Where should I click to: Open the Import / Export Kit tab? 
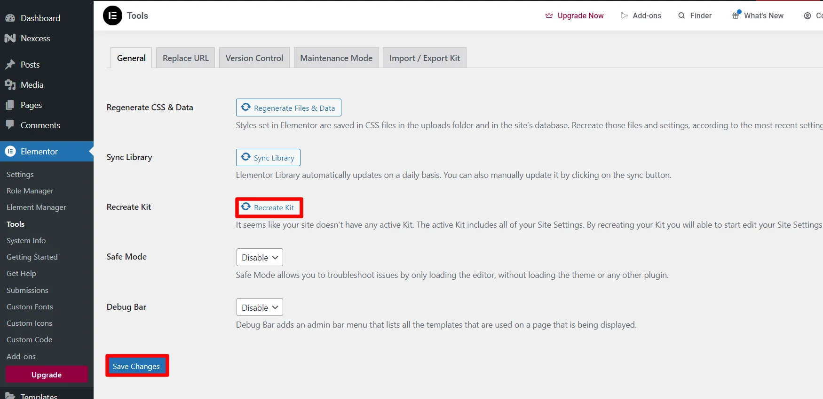coord(425,58)
